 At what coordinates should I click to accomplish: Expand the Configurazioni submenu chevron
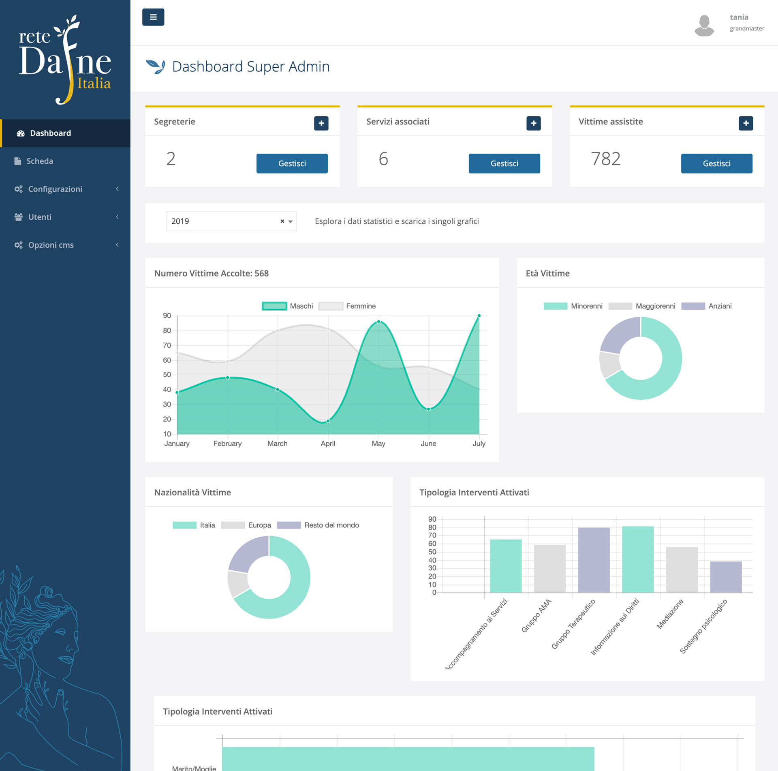[x=118, y=189]
